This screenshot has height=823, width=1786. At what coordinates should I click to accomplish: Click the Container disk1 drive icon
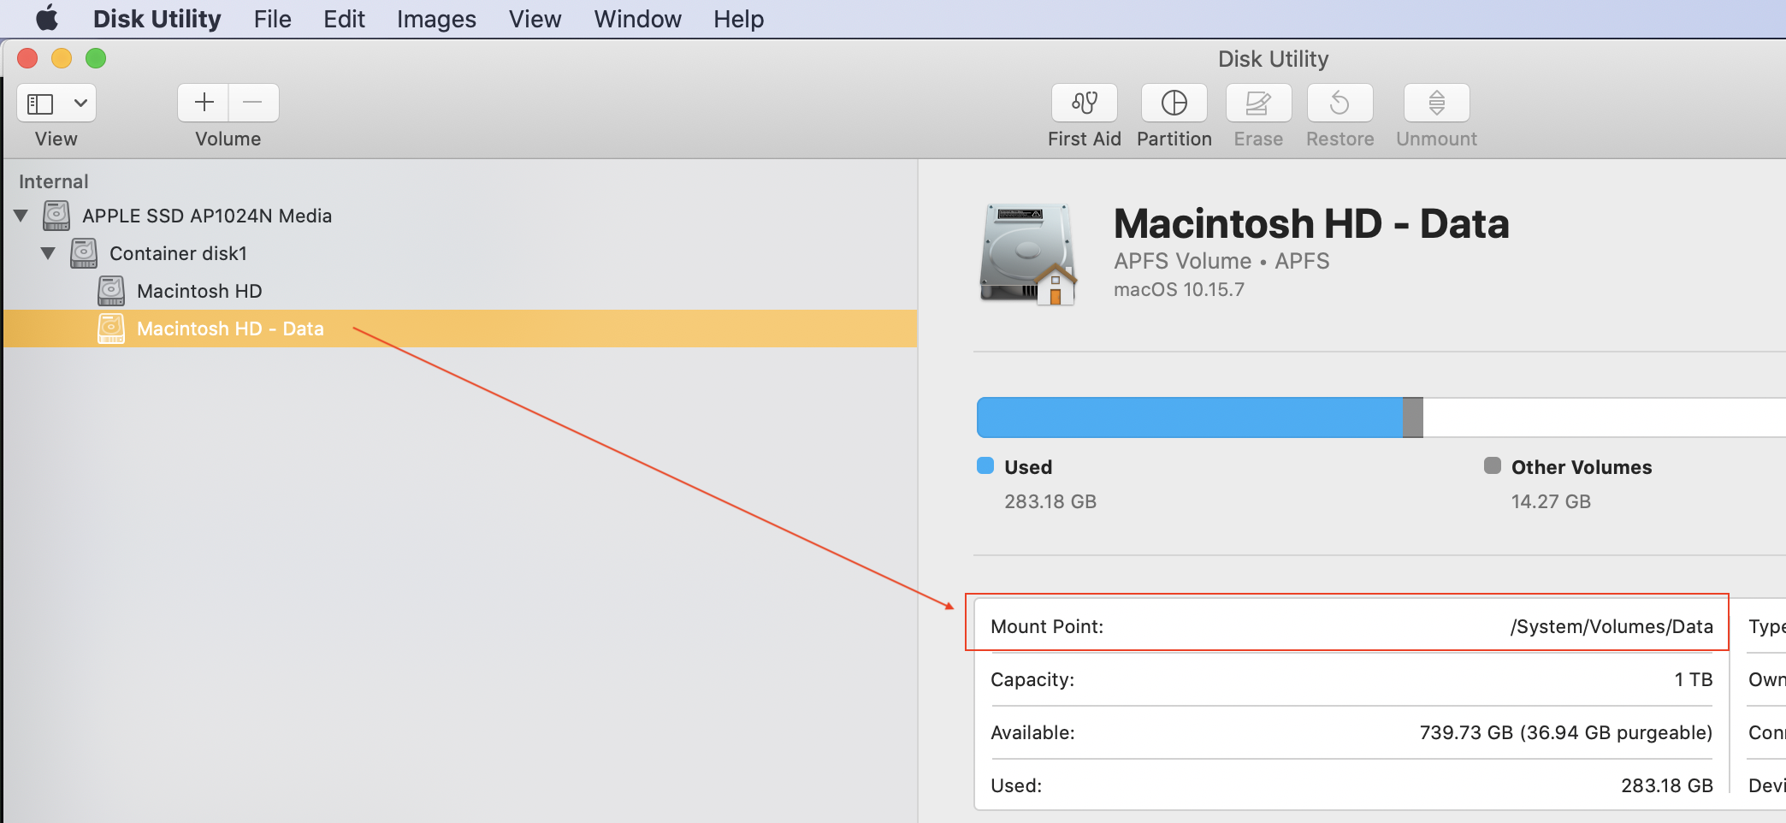(84, 253)
